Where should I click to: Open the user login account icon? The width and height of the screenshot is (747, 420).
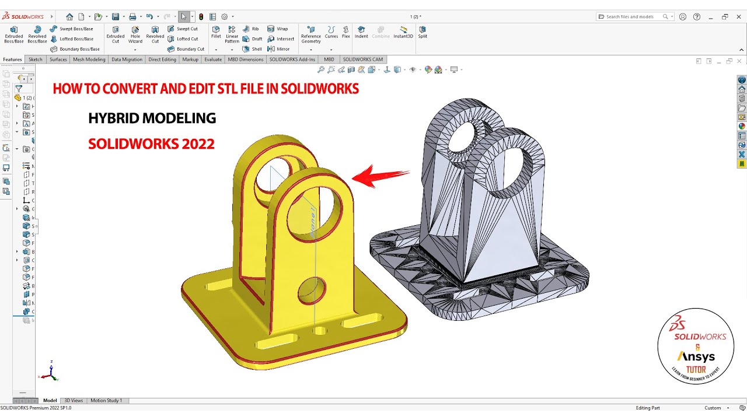683,17
